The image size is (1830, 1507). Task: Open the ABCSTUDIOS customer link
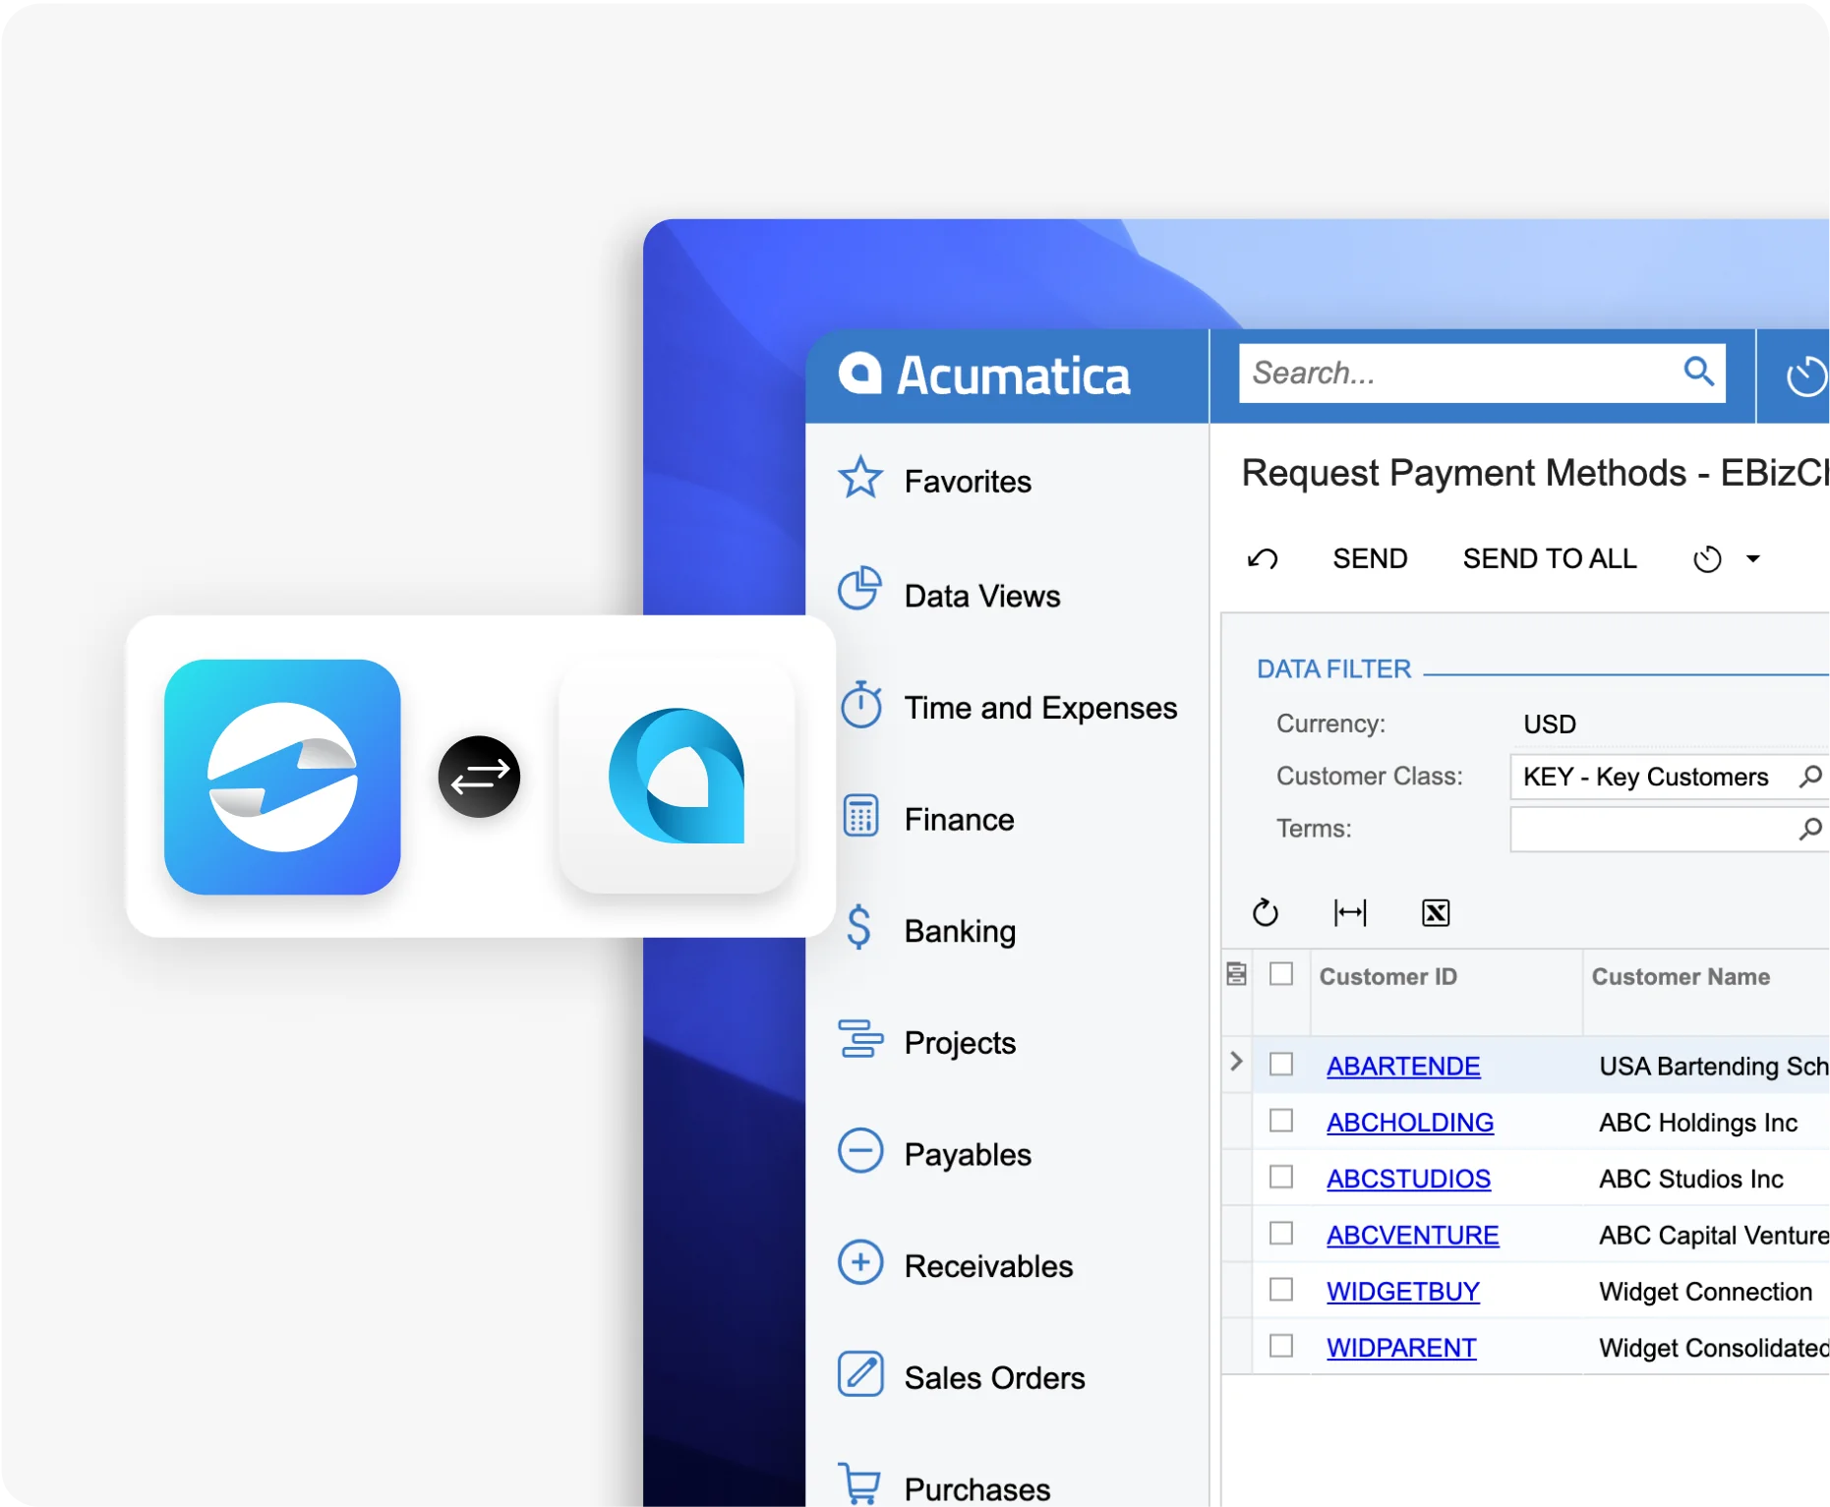(x=1408, y=1178)
